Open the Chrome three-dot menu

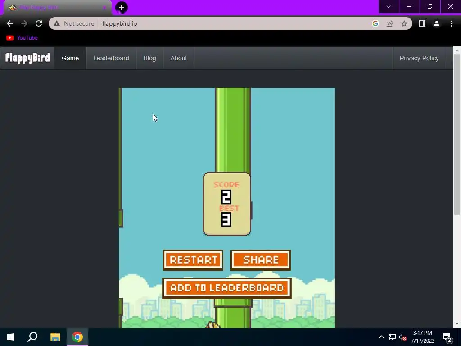[x=451, y=23]
